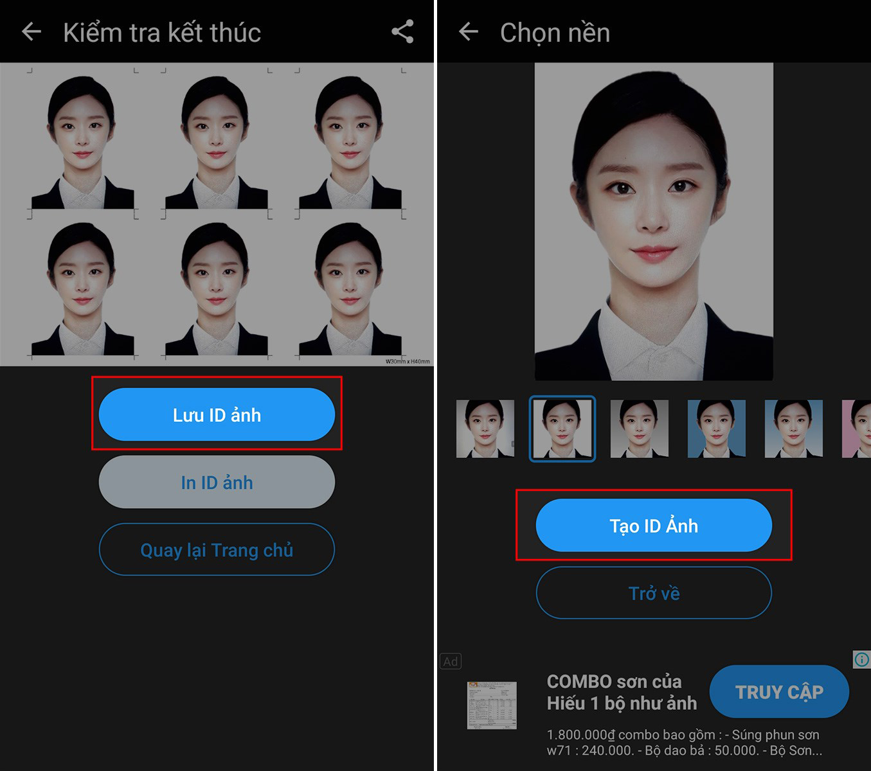Select the first light background thumbnail

pos(485,429)
